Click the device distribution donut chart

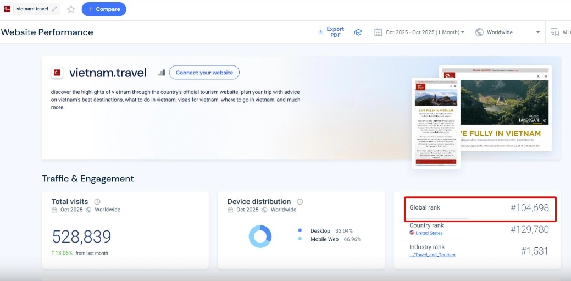click(260, 236)
